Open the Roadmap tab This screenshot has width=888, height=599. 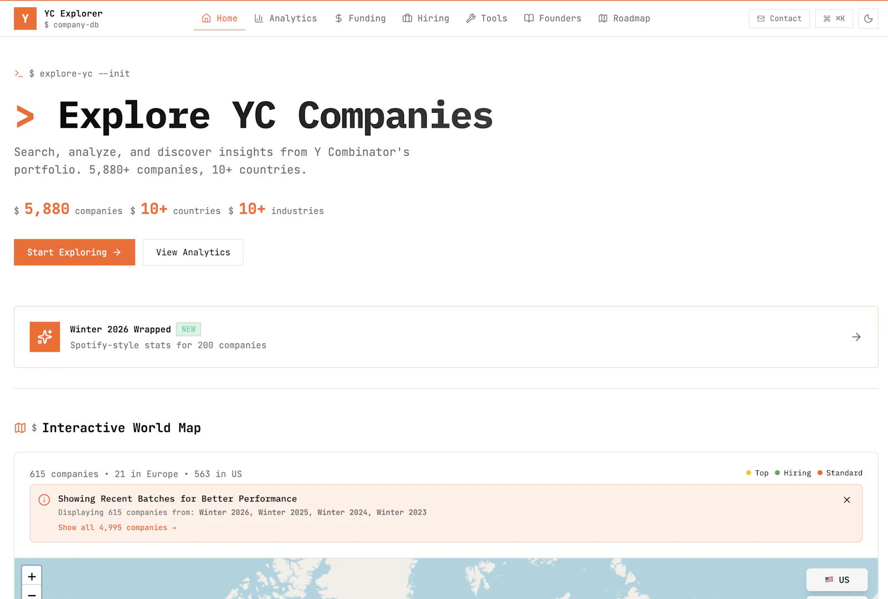(624, 18)
